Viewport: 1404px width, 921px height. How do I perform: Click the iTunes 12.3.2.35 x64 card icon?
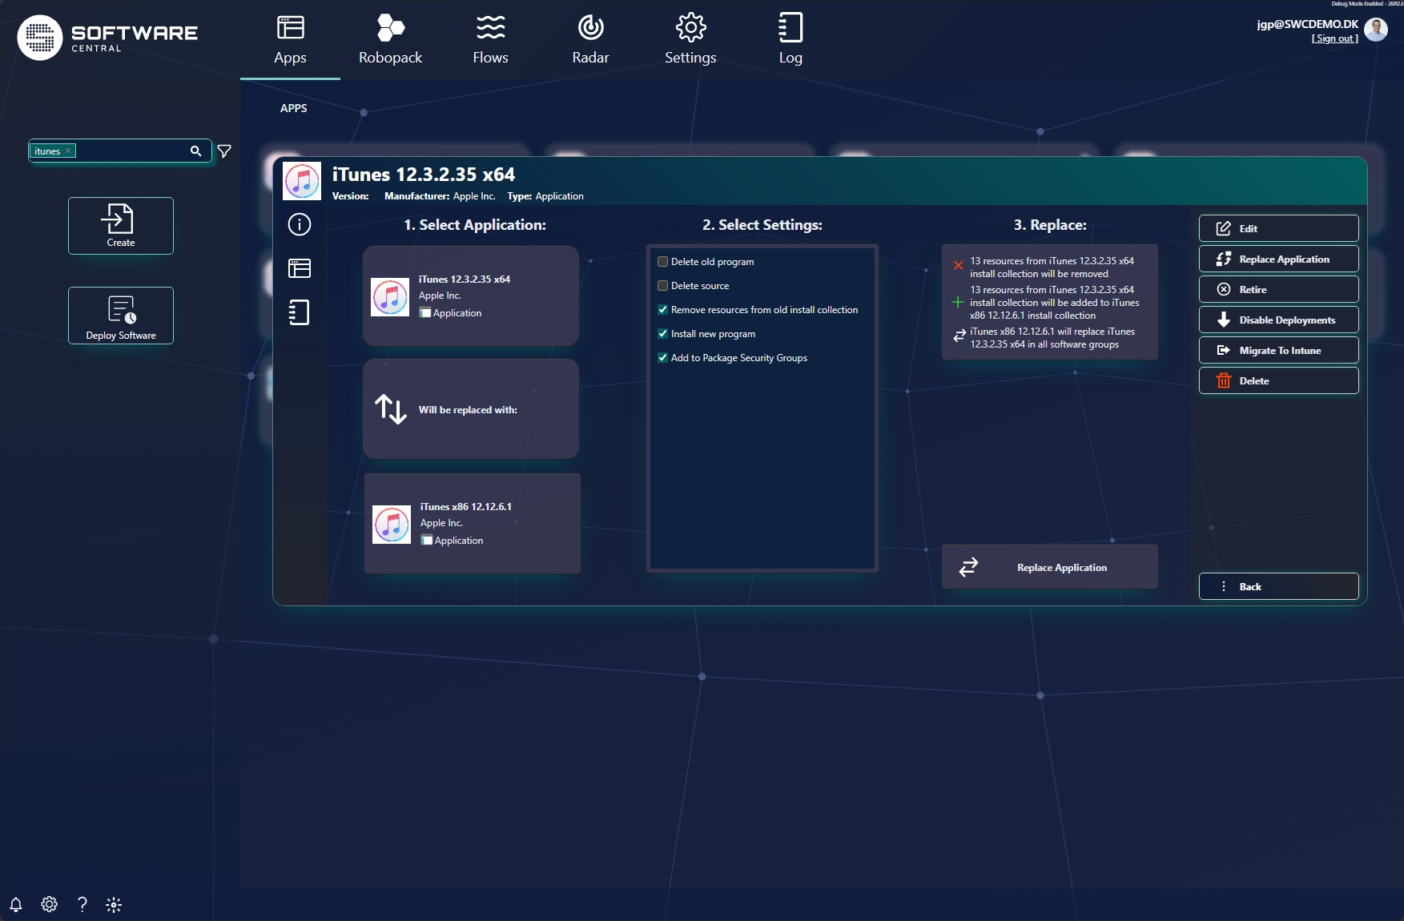point(390,297)
